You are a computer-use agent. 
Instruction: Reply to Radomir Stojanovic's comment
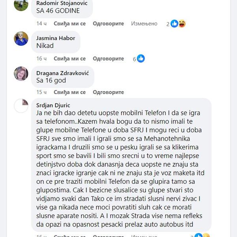coord(108,24)
